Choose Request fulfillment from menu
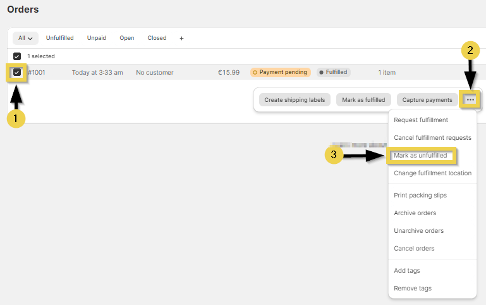This screenshot has width=486, height=305. point(421,120)
